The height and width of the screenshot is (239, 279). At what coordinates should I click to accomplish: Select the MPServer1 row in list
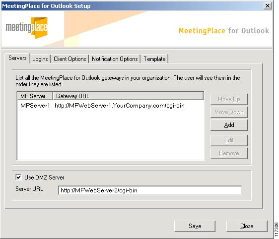tap(111, 106)
